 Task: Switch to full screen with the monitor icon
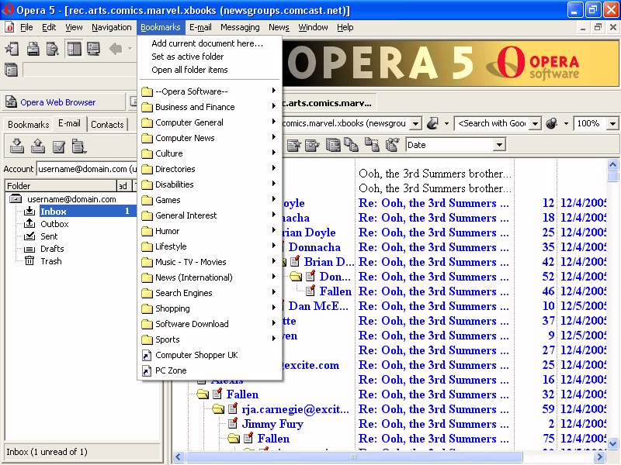coord(93,49)
